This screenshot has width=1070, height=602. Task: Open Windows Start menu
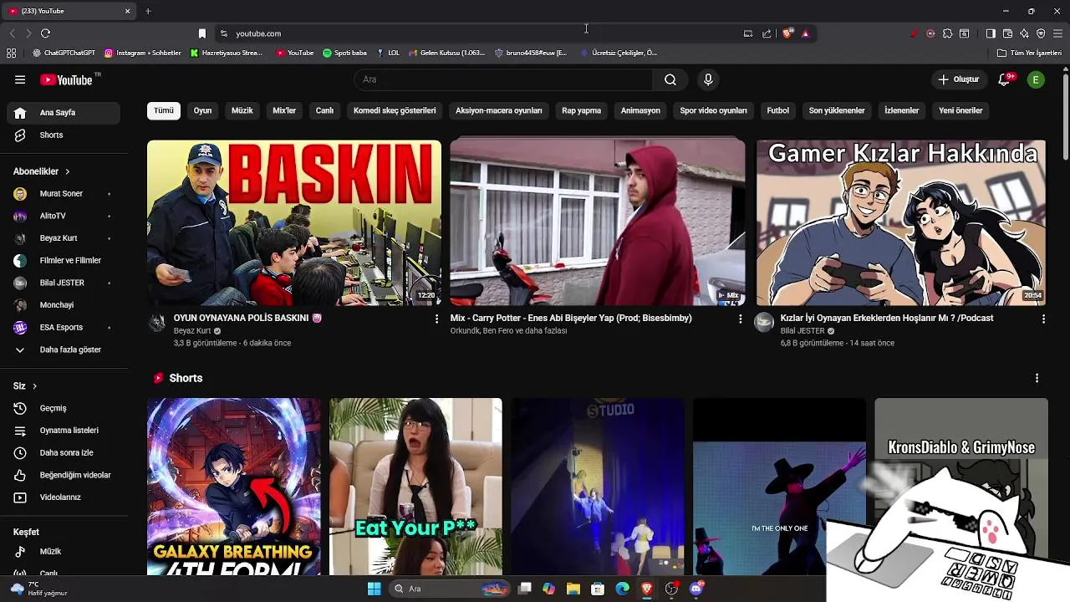374,589
